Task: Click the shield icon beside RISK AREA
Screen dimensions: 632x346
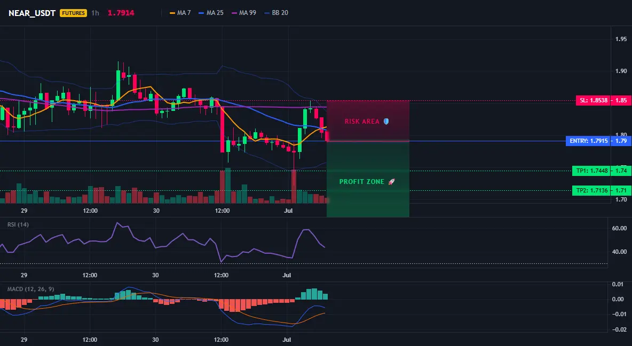Action: (386, 121)
